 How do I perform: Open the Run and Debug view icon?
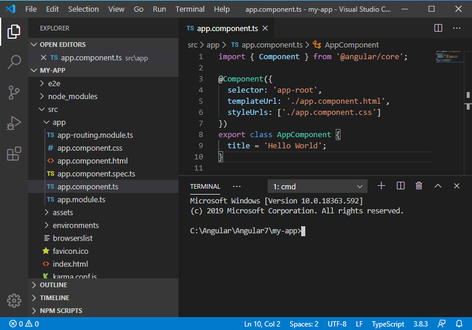coord(14,123)
